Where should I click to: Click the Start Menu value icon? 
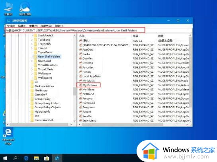(80, 121)
